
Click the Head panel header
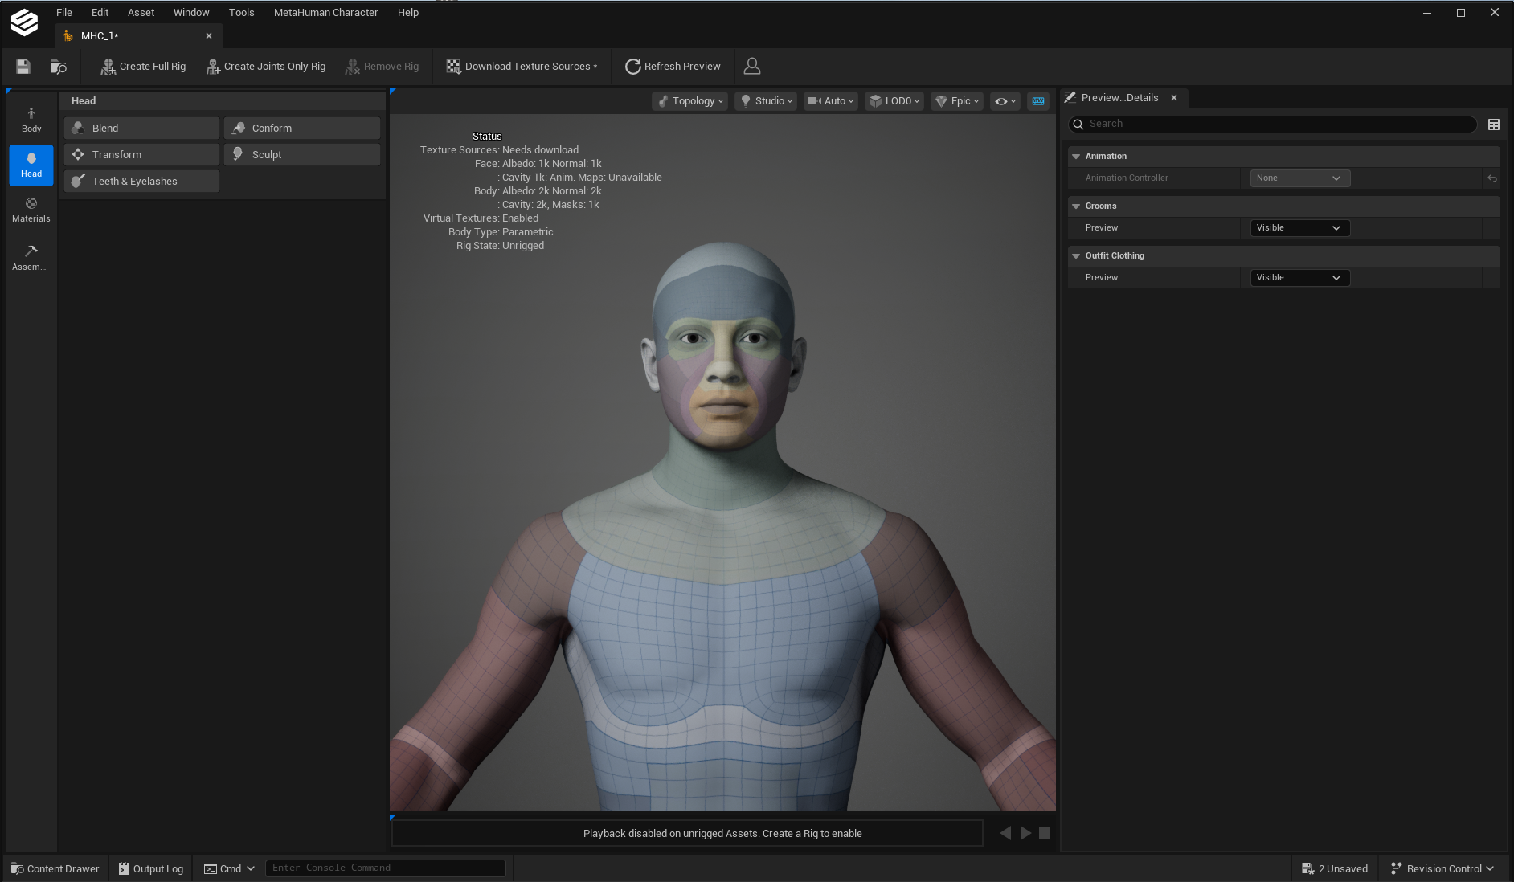[223, 101]
